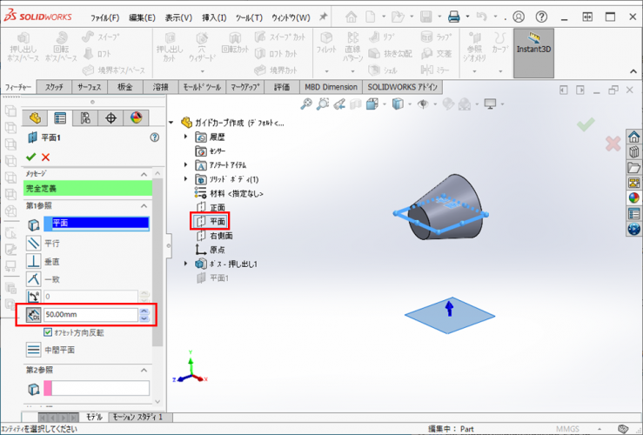Image resolution: width=643 pixels, height=435 pixels.
Task: Select the 一致 (coincident) constraint icon
Action: tap(33, 278)
